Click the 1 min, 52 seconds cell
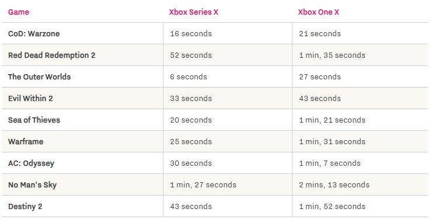 [332, 207]
